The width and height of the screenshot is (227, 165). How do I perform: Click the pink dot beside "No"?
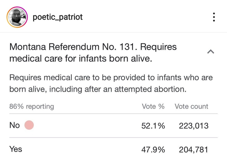coord(29,125)
